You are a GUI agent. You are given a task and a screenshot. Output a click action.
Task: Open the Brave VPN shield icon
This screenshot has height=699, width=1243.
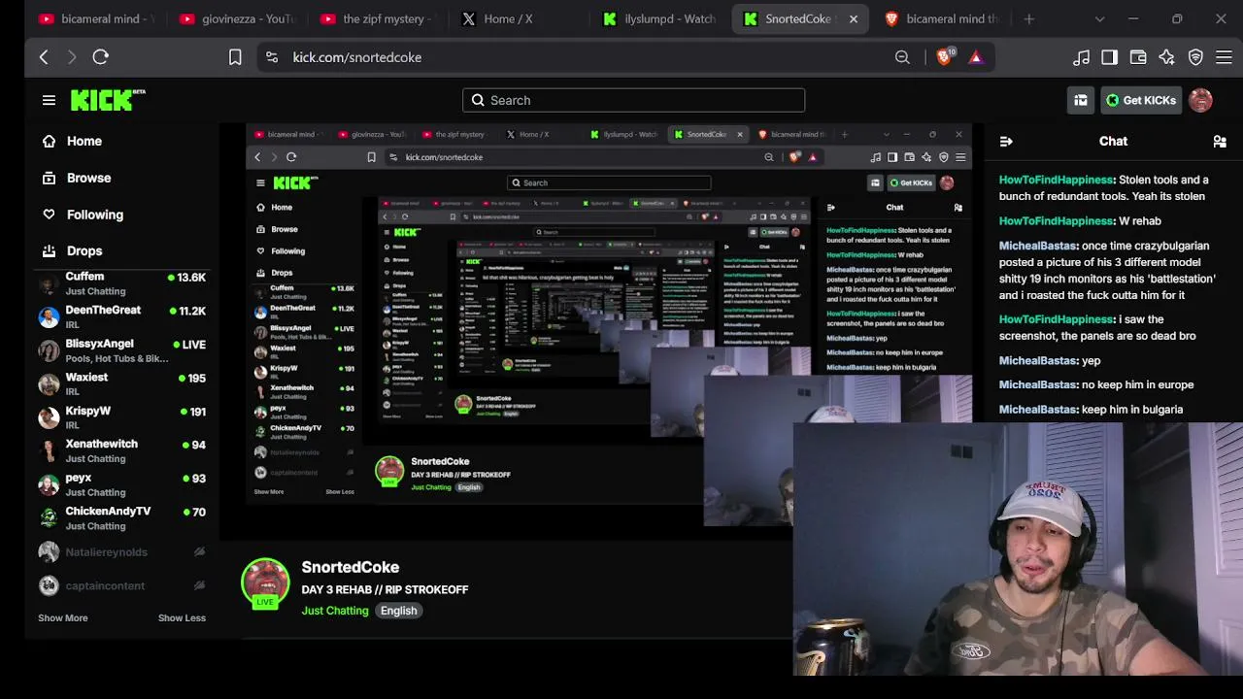[1195, 57]
